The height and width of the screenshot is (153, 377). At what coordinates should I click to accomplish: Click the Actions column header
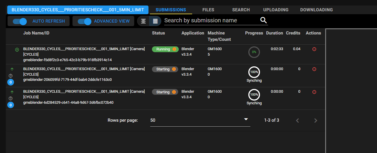pyautogui.click(x=313, y=33)
